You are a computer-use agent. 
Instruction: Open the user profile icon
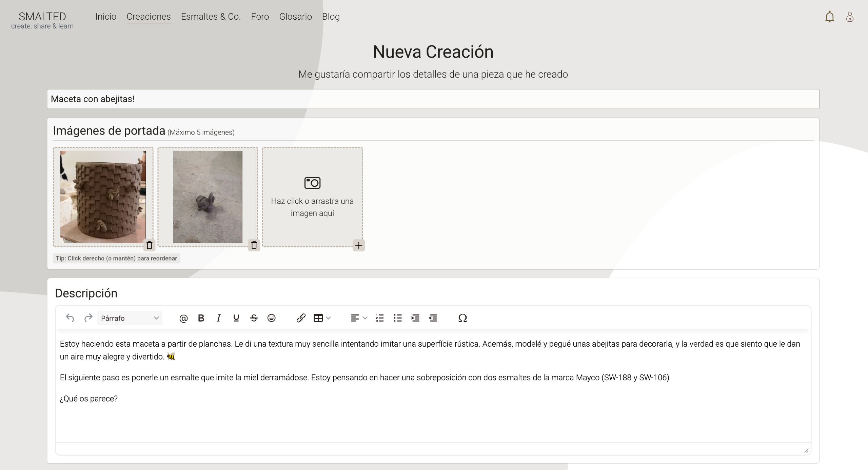click(850, 17)
